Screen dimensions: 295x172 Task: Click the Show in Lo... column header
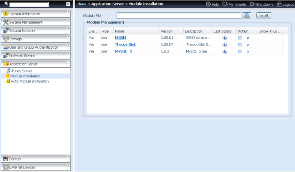270,31
